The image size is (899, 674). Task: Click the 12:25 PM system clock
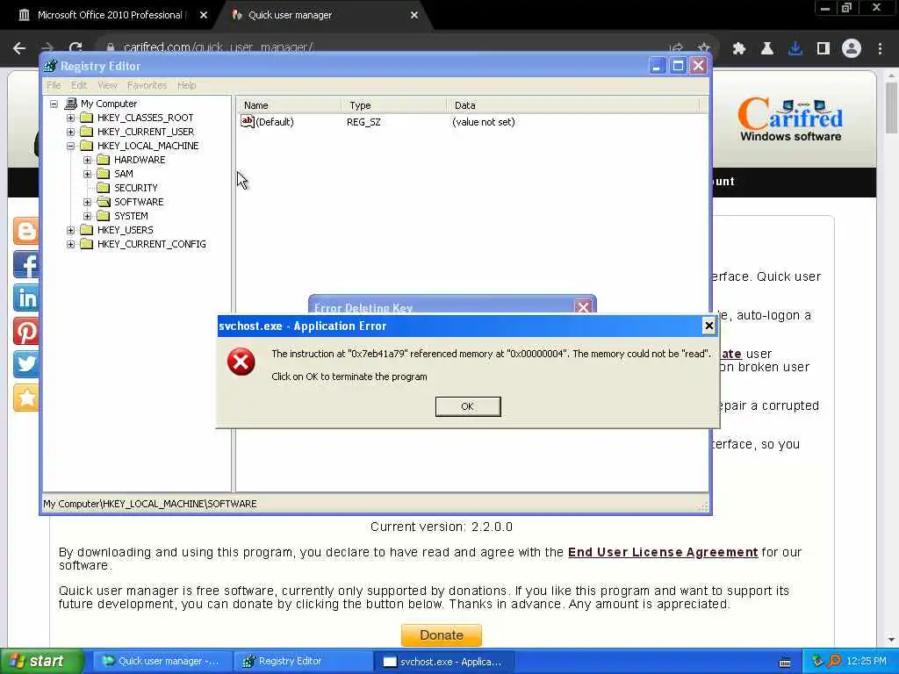pyautogui.click(x=867, y=662)
